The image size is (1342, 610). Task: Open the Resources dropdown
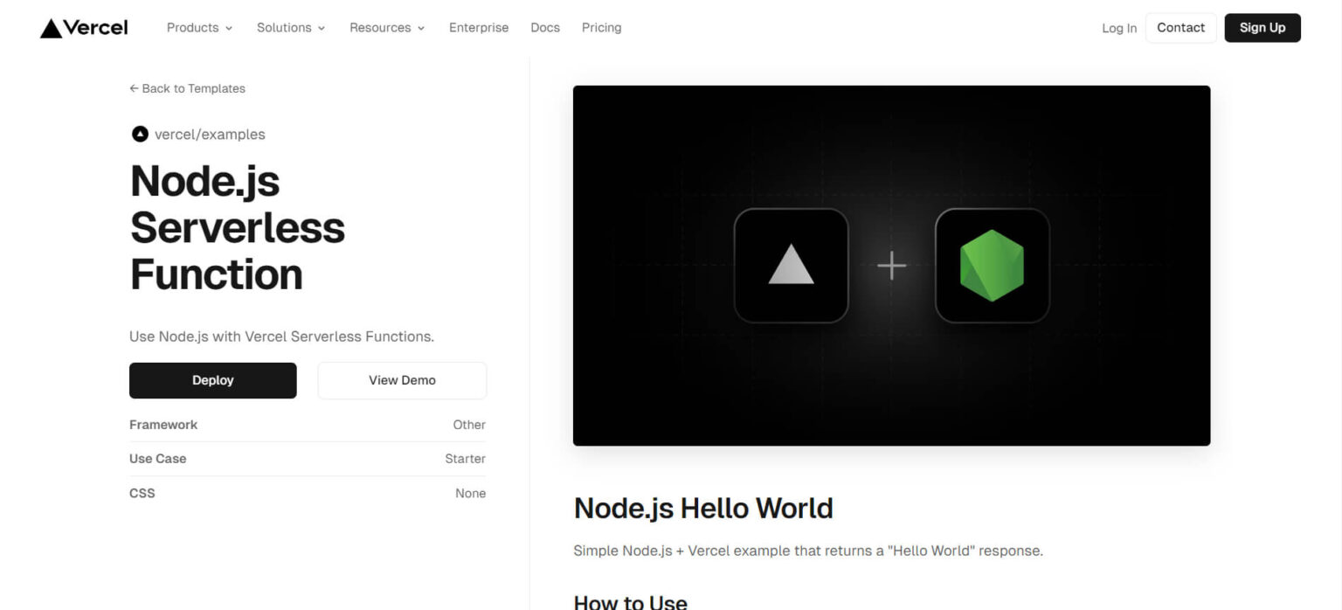pyautogui.click(x=386, y=27)
